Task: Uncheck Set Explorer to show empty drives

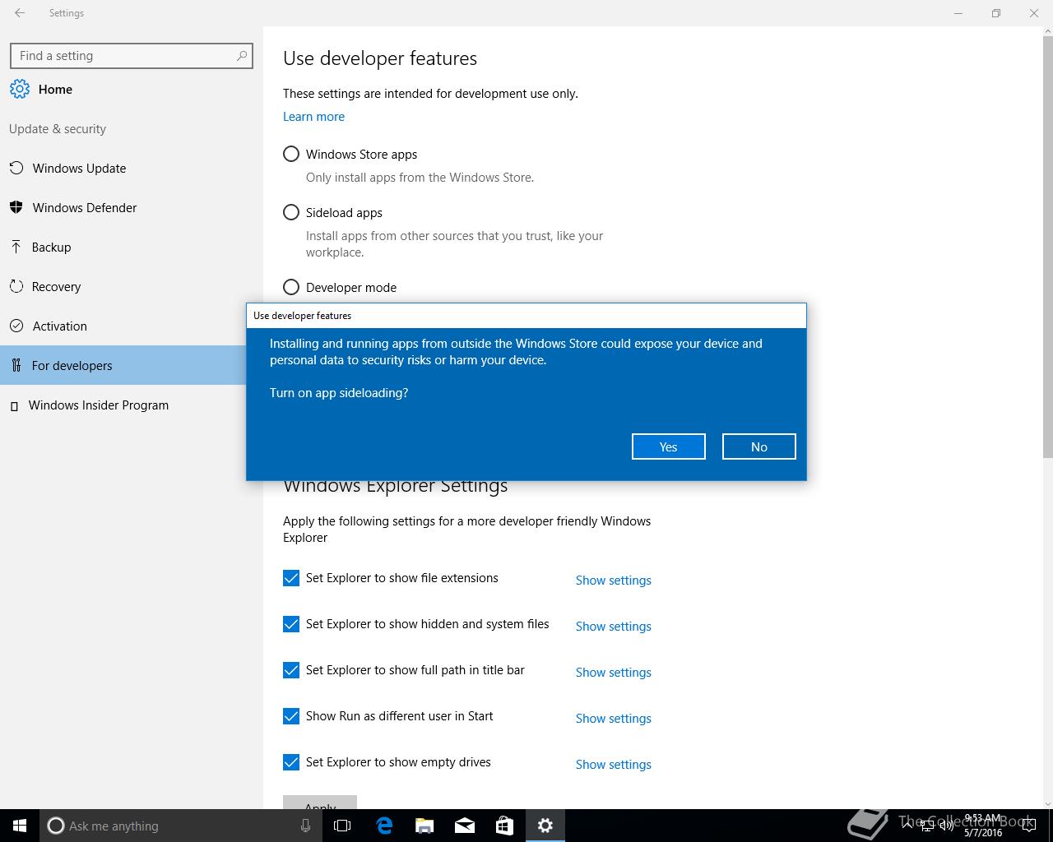Action: pyautogui.click(x=291, y=762)
